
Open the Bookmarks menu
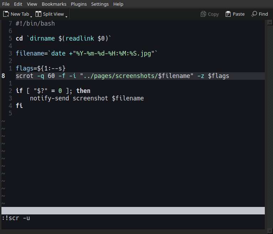[54, 4]
